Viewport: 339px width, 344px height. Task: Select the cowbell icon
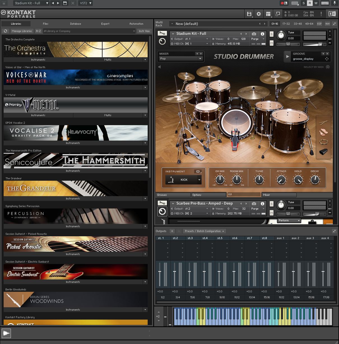(x=324, y=152)
